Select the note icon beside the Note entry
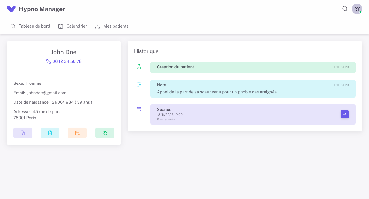 [139, 84]
